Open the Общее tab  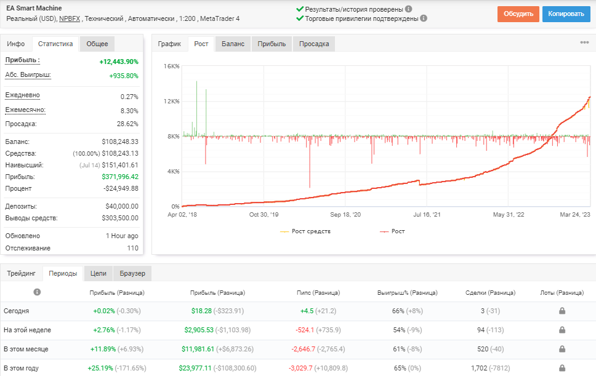(x=97, y=44)
